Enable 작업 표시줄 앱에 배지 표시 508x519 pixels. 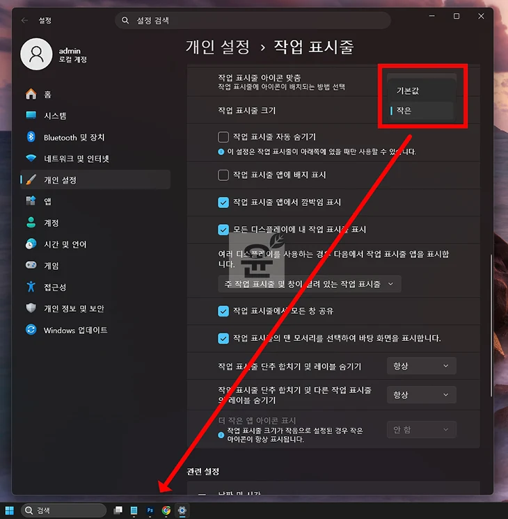[x=223, y=175]
